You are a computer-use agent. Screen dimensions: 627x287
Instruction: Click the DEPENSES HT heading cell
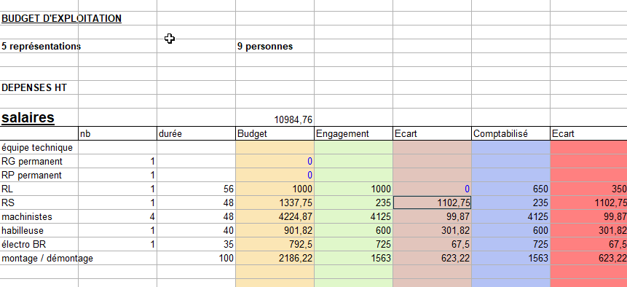[39, 87]
